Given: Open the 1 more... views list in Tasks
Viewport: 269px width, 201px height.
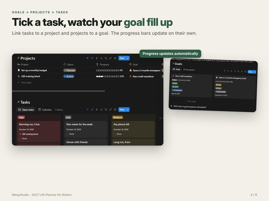Looking at the screenshot, I should pyautogui.click(x=59, y=110).
